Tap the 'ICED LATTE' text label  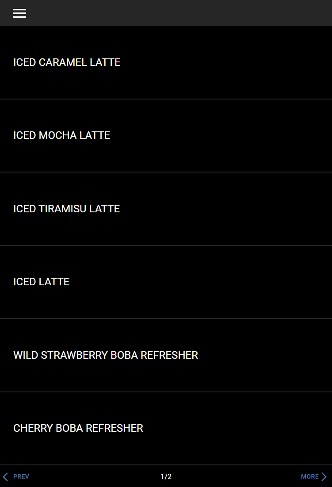click(x=41, y=282)
